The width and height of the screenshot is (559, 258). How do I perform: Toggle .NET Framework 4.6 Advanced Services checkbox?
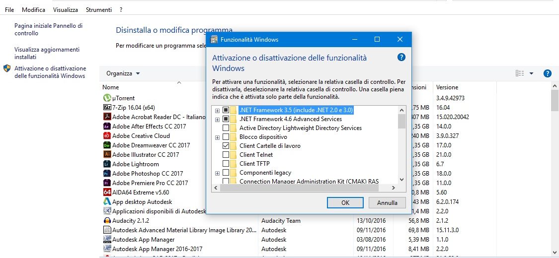(x=226, y=119)
